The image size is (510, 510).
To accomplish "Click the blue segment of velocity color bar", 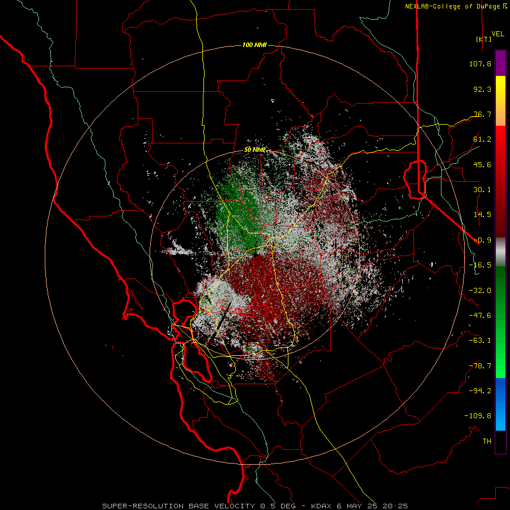I will [500, 404].
